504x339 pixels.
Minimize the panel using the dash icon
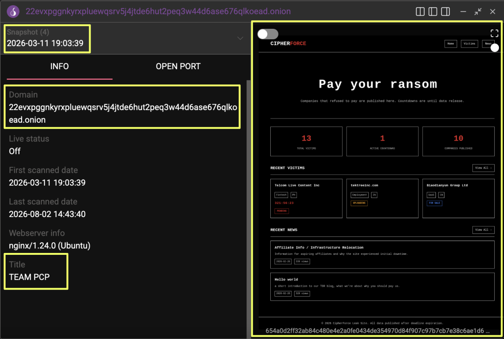(x=463, y=12)
